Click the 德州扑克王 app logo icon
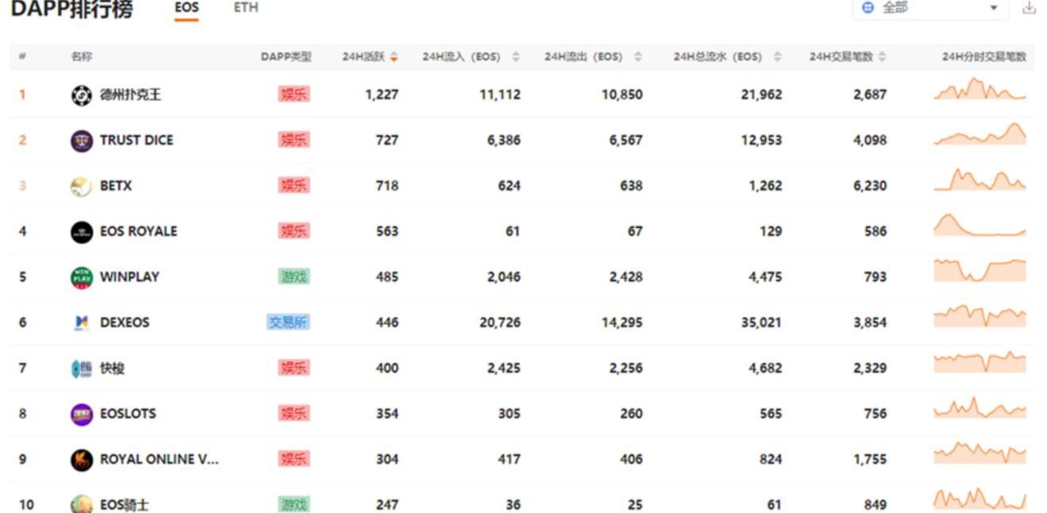Screen dimensions: 1047x513 (81, 95)
